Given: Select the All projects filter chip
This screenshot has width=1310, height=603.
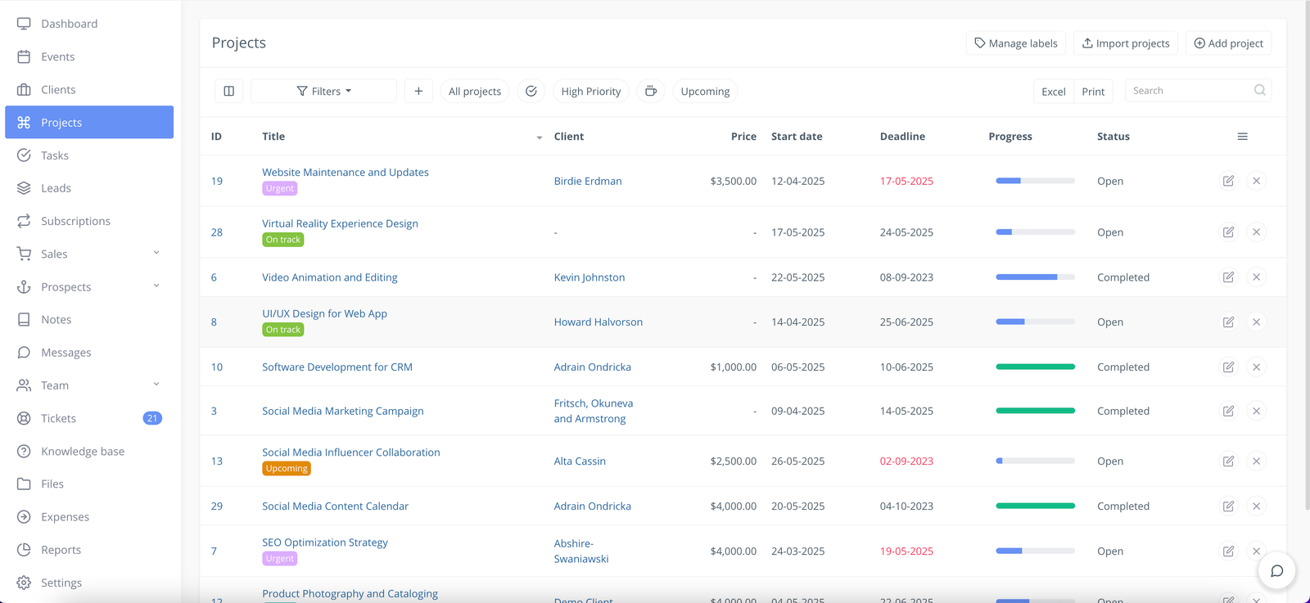Looking at the screenshot, I should pyautogui.click(x=475, y=91).
